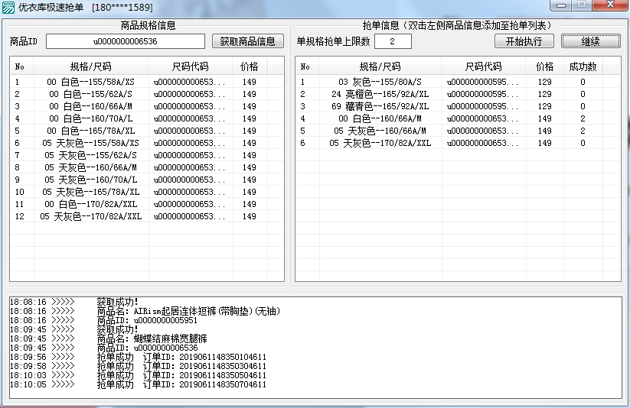
Task: Select left list row 3, 00 白色--160/66A/M
Action: pos(147,106)
